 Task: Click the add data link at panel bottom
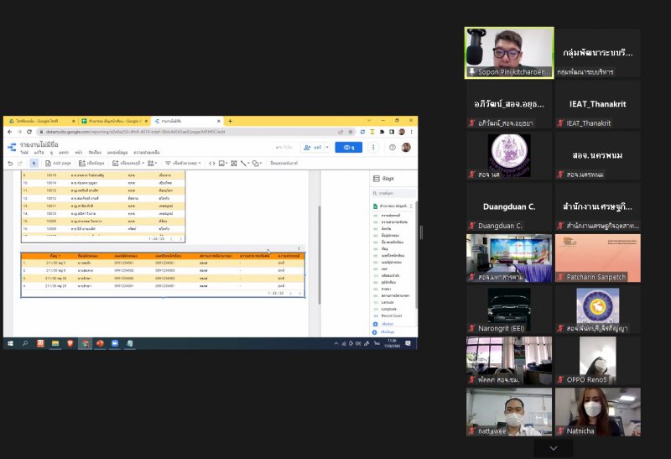[x=384, y=331]
